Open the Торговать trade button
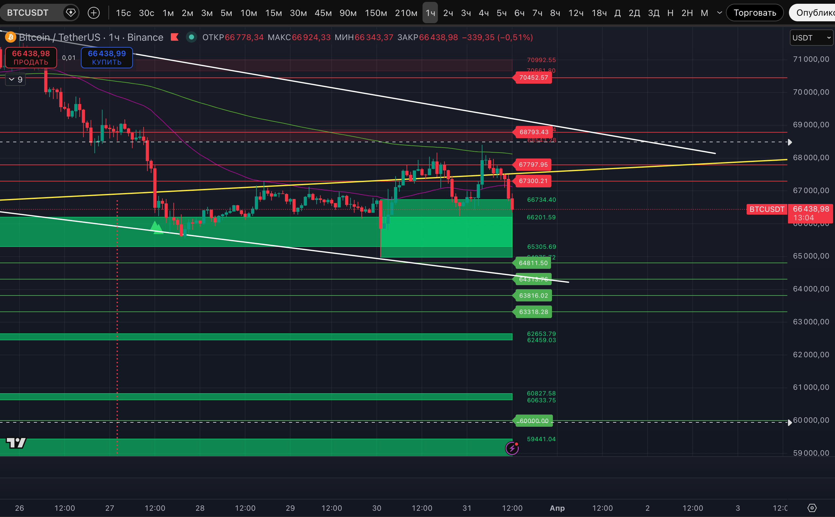Viewport: 835px width, 517px height. (754, 13)
